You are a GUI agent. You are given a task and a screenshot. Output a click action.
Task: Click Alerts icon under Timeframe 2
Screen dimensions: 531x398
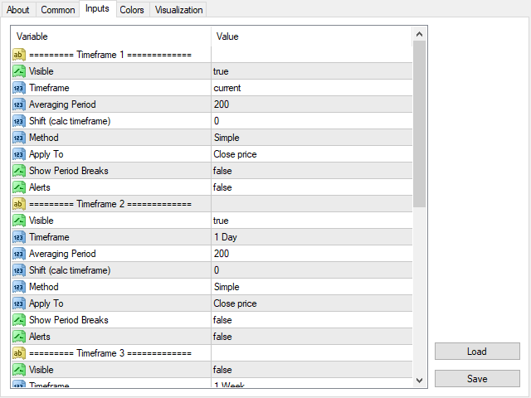(19, 337)
